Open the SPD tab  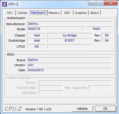(x=67, y=13)
